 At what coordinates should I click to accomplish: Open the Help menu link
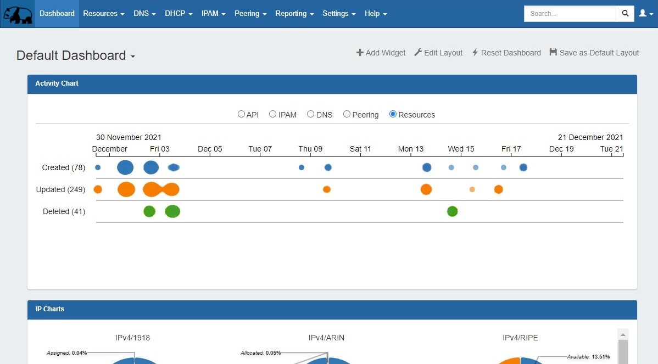tap(376, 14)
